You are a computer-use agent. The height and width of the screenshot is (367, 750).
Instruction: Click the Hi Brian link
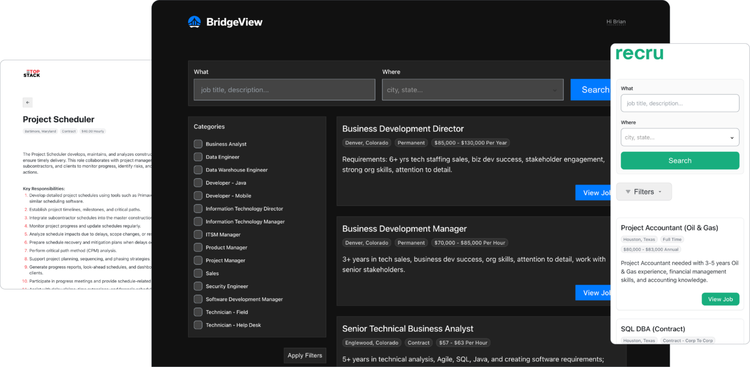[616, 22]
